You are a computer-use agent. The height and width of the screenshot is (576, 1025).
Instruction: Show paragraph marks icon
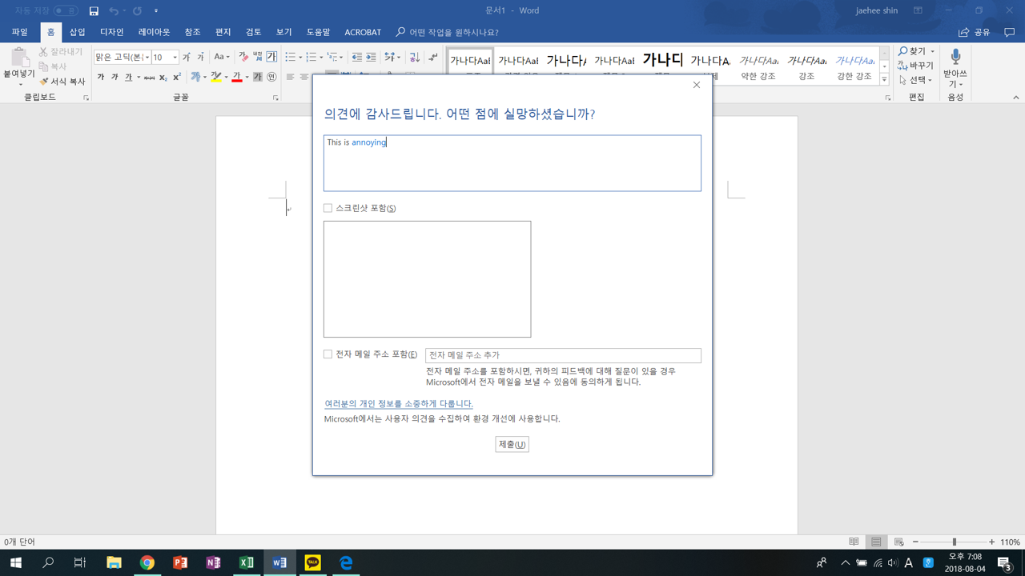point(433,57)
